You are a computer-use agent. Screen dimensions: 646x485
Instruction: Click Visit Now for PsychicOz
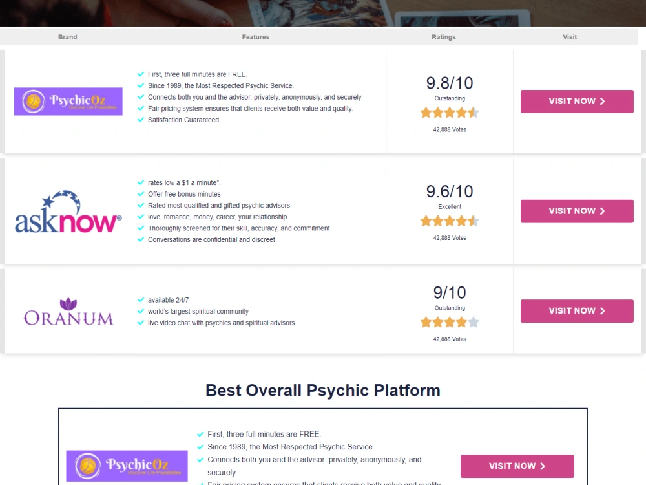tap(577, 102)
